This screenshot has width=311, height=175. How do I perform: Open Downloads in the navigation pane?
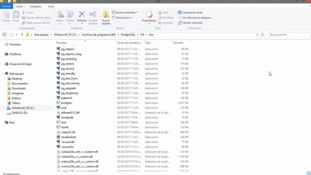point(18,88)
